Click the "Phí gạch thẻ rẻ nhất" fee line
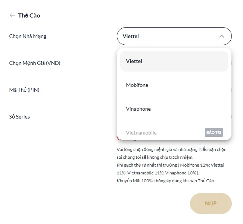This screenshot has height=224, width=243. pos(170,165)
